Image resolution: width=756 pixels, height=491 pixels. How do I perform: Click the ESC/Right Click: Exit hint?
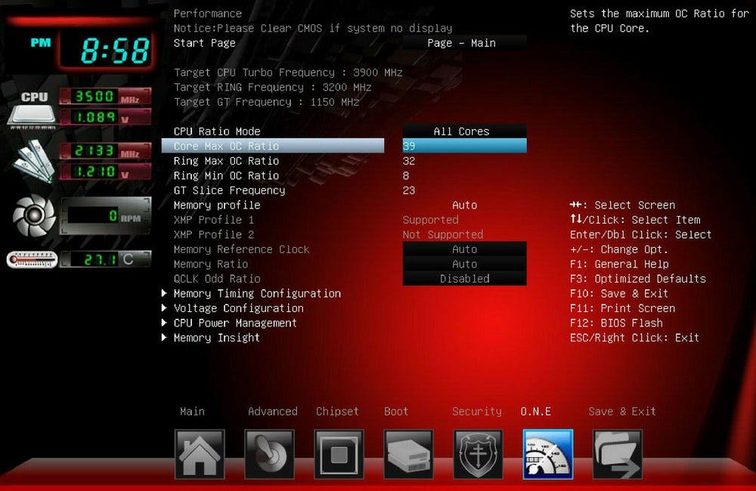(634, 338)
